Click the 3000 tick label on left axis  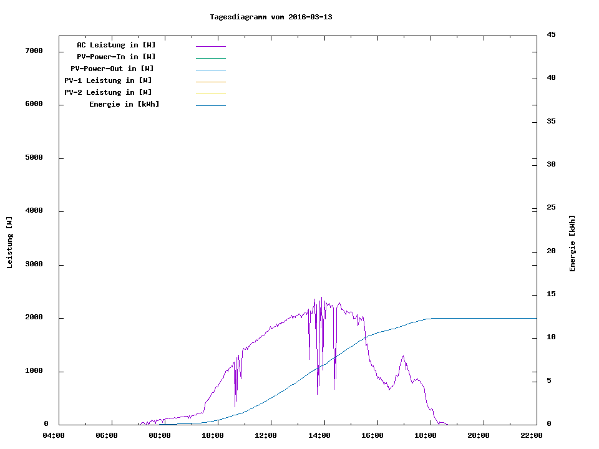(34, 264)
